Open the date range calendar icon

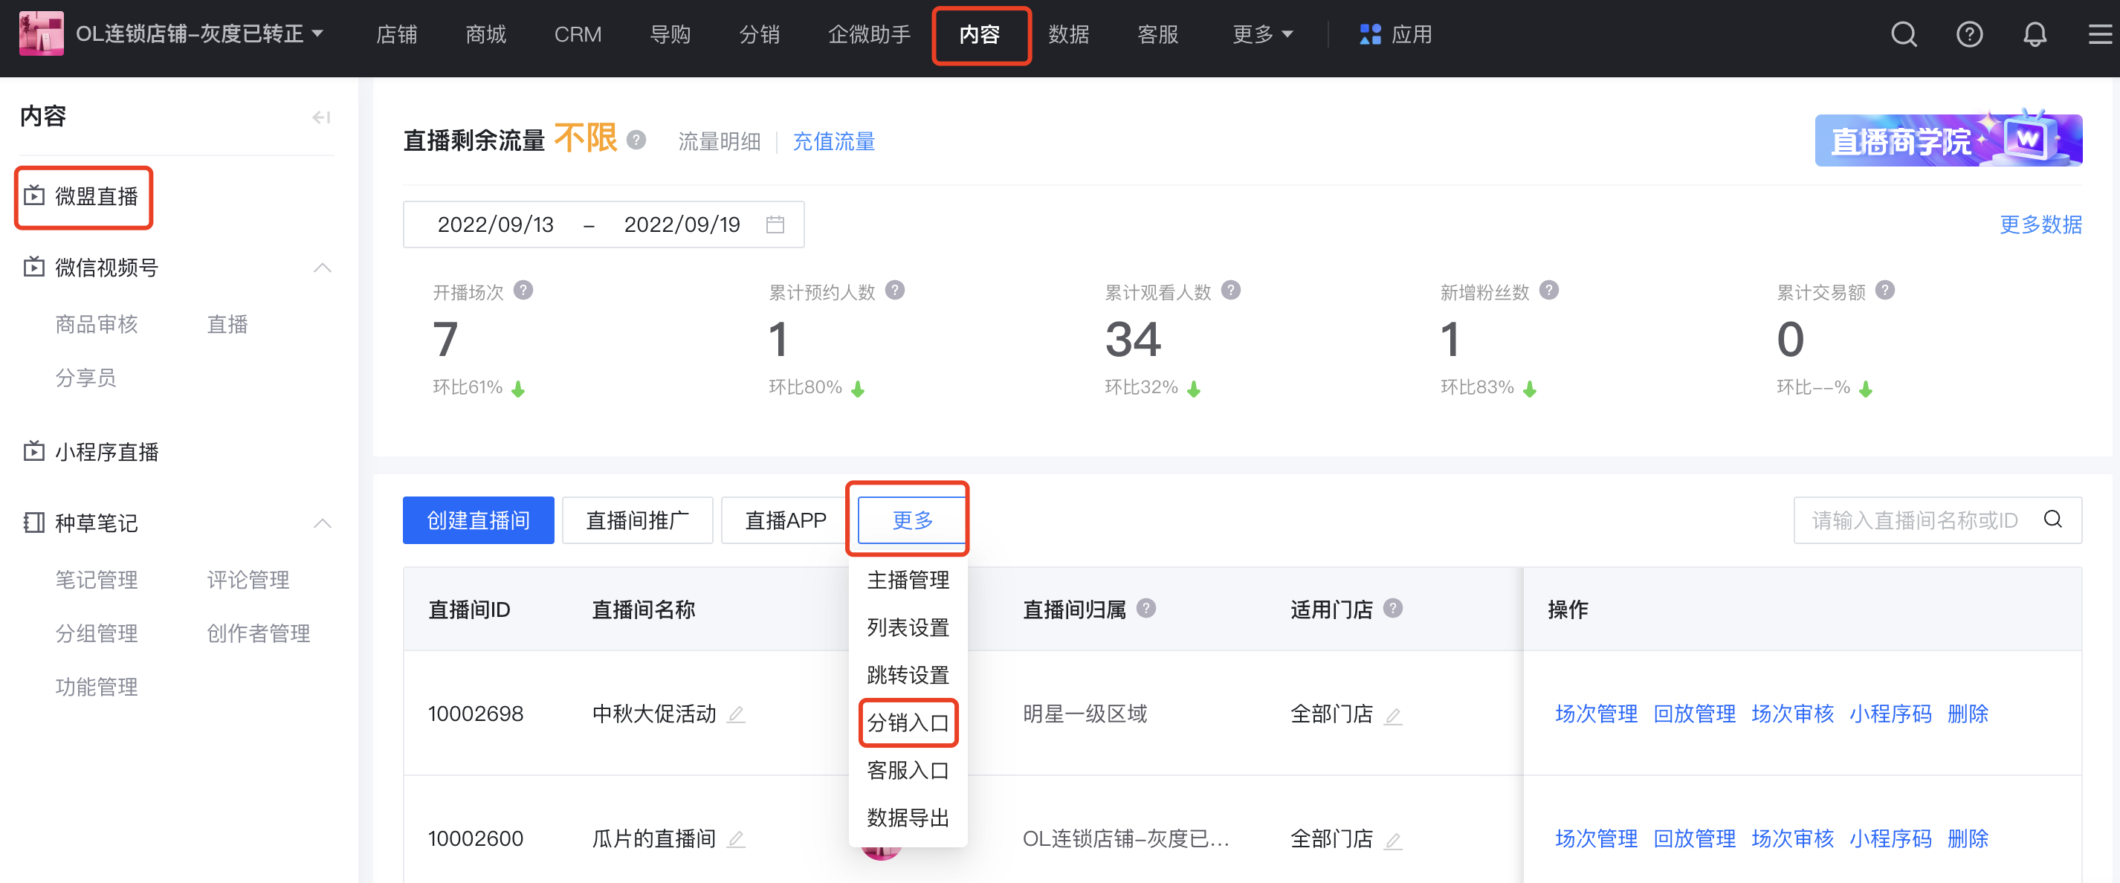tap(775, 224)
